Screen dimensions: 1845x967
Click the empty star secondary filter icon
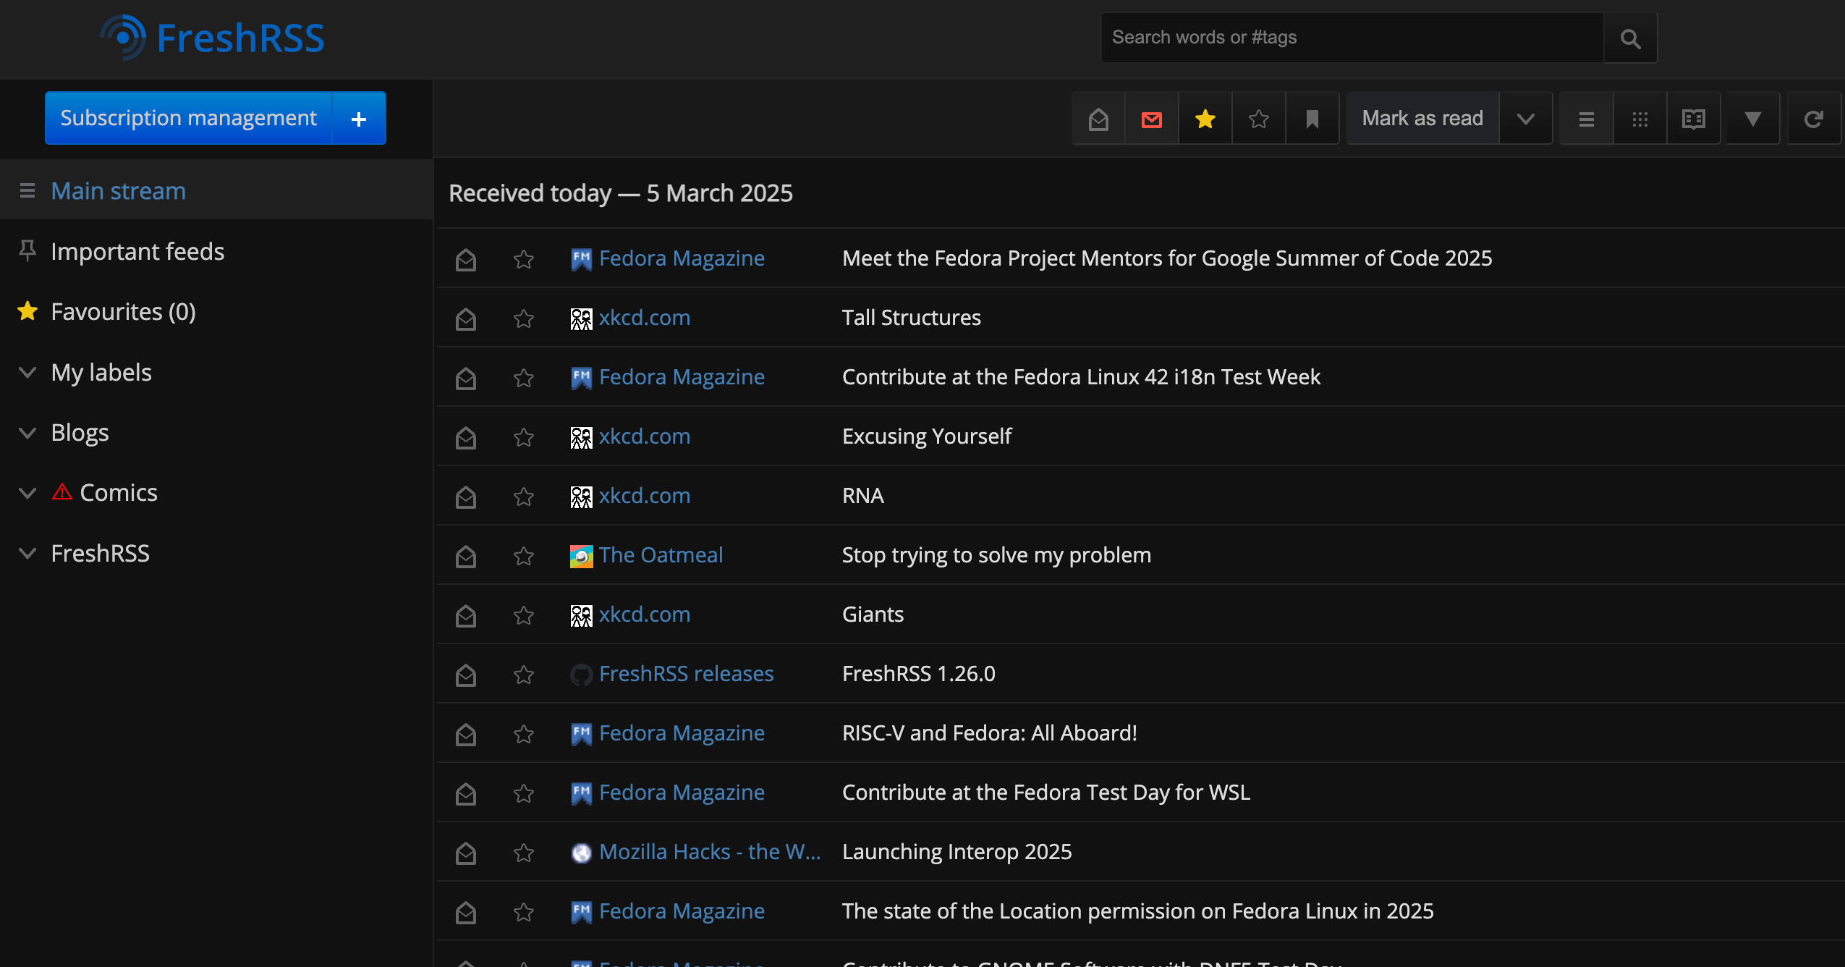pyautogui.click(x=1258, y=119)
